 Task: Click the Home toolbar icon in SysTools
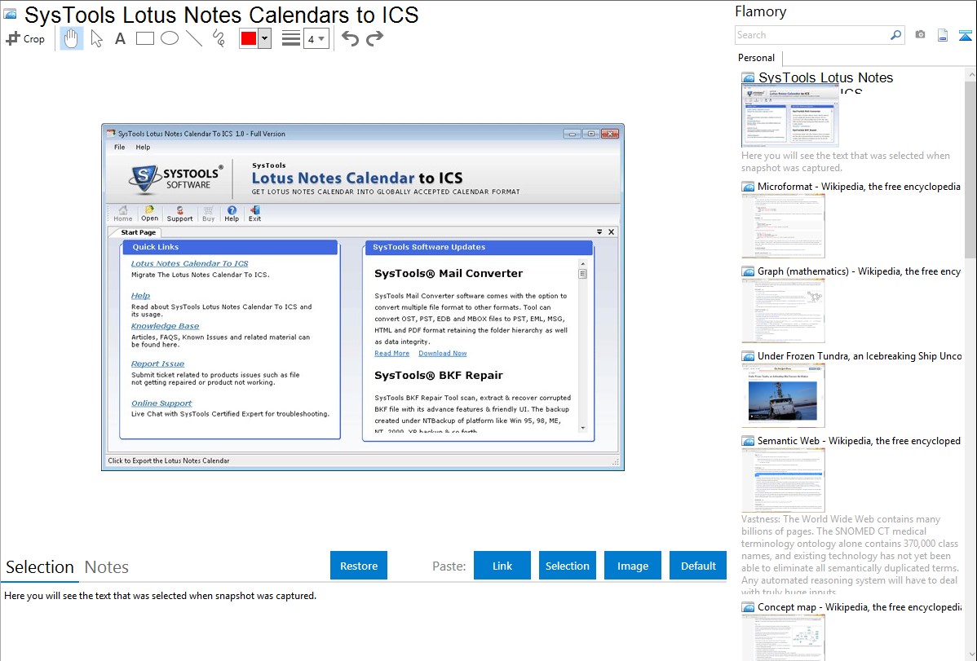coord(123,214)
